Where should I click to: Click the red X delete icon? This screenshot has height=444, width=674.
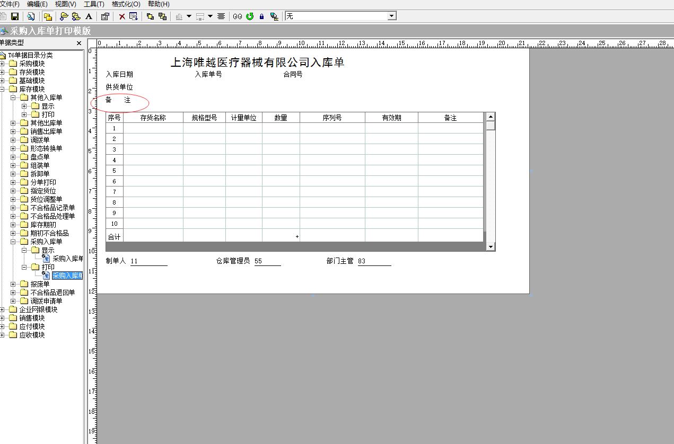tap(122, 16)
